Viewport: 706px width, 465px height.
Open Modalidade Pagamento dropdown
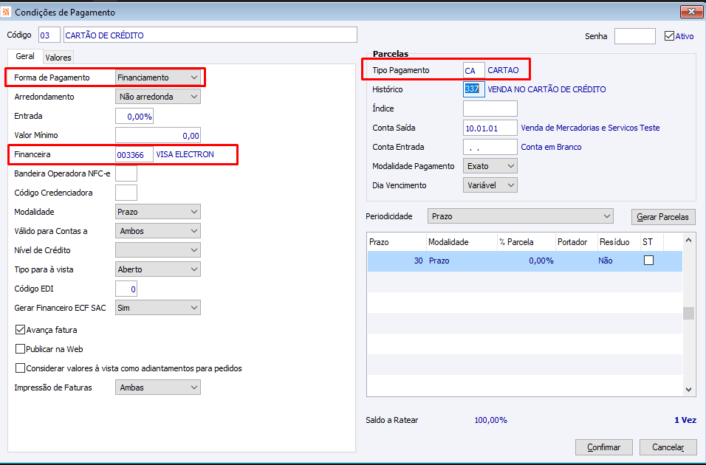coord(490,166)
